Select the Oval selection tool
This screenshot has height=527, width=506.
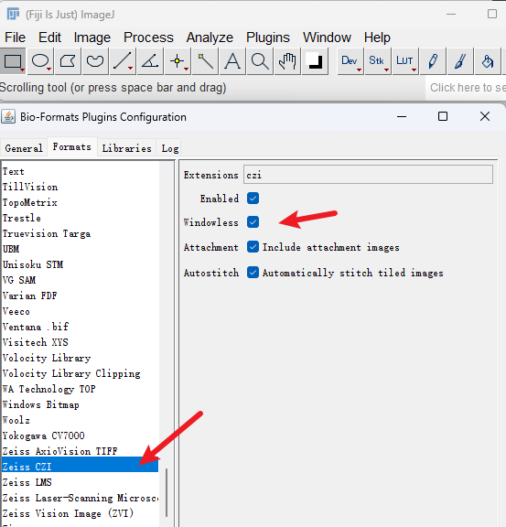click(x=40, y=60)
